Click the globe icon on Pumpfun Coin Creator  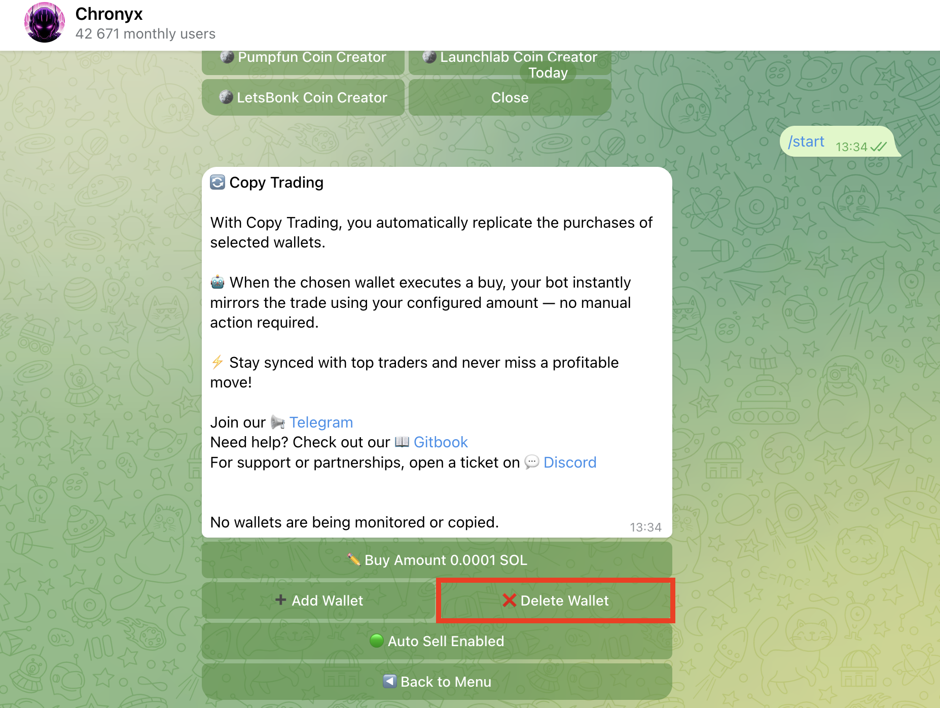point(226,57)
